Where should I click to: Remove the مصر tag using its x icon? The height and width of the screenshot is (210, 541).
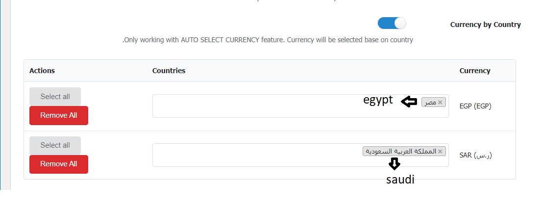tap(440, 102)
